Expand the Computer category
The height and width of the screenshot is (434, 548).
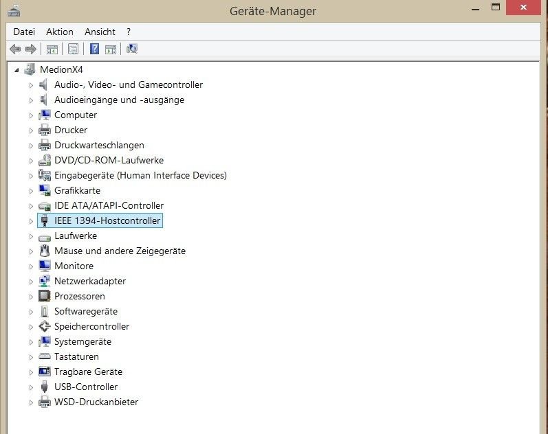click(31, 115)
